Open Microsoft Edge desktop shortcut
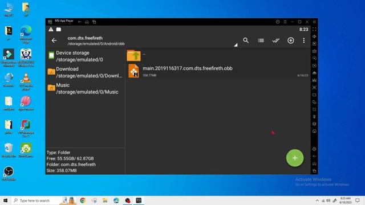This screenshot has width=365, height=205. [26, 34]
